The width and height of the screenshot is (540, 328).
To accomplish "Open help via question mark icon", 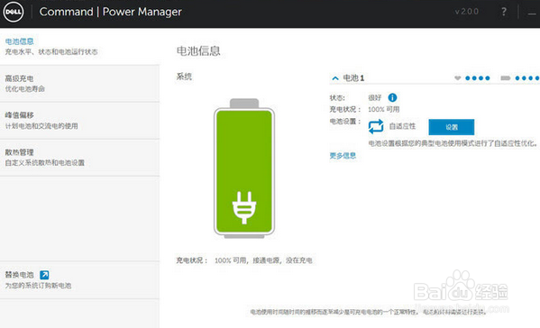I will pyautogui.click(x=504, y=12).
